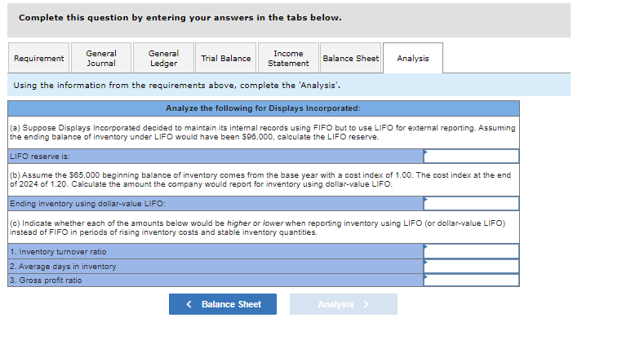
Task: Click the right chevron on Analysis button
Action: click(x=366, y=304)
